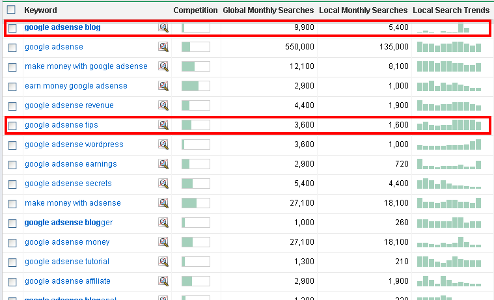Click the 9,900 global searches value
The height and width of the screenshot is (300, 494).
304,27
